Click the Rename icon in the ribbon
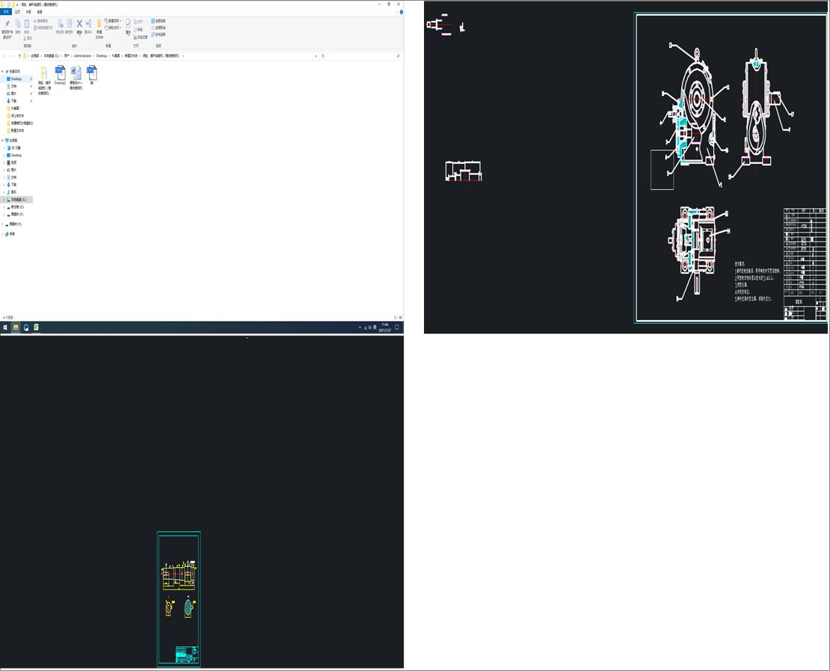Screen dimensions: 830x671 coord(88,24)
